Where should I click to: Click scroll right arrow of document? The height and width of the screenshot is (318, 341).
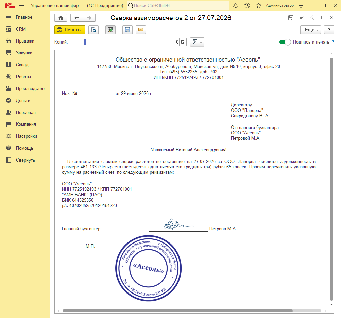[325, 311]
